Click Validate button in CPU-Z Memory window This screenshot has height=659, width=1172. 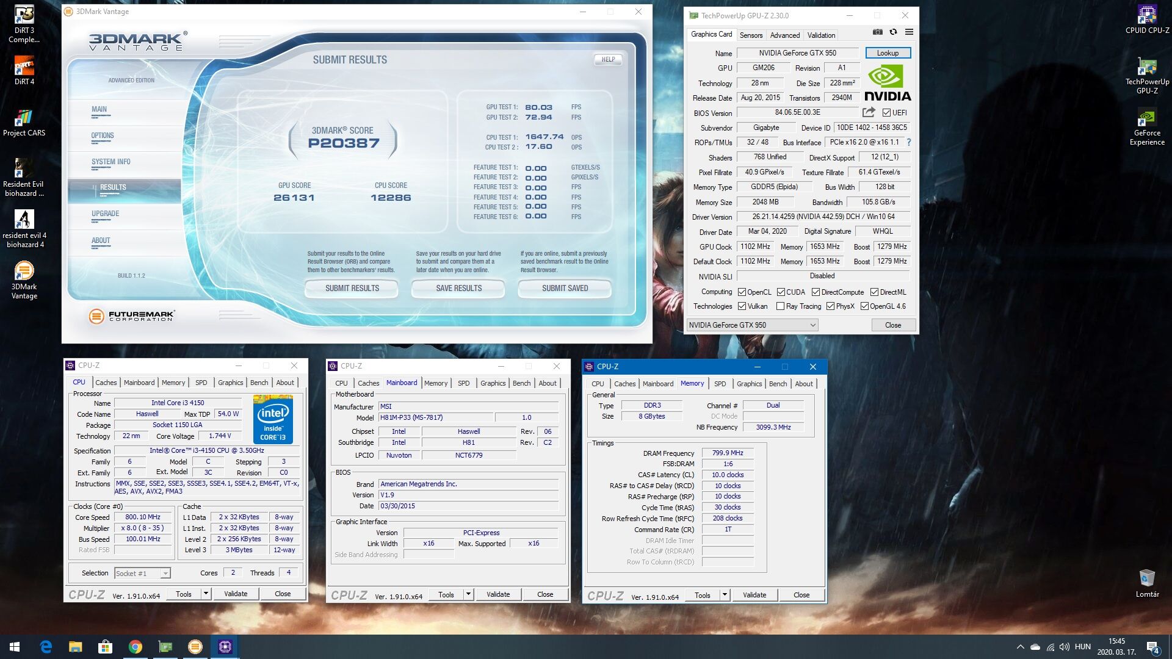coord(754,595)
